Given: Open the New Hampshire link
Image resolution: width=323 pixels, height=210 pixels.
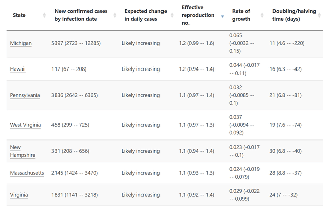Looking at the screenshot, I should coord(23,151).
